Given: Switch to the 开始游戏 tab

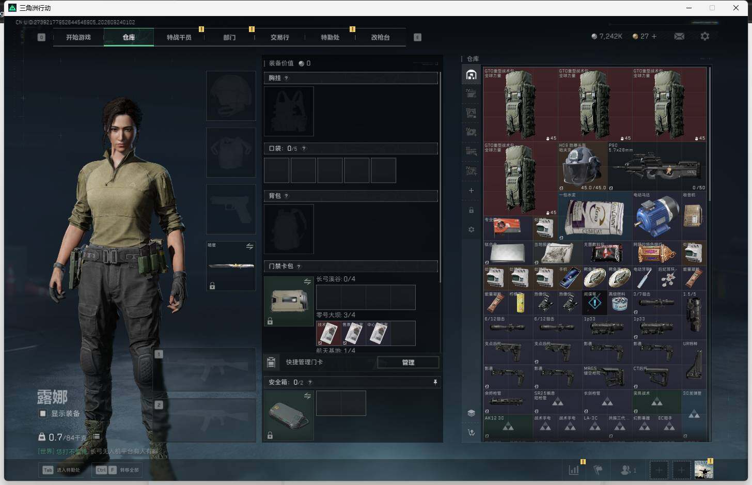Looking at the screenshot, I should [x=79, y=37].
